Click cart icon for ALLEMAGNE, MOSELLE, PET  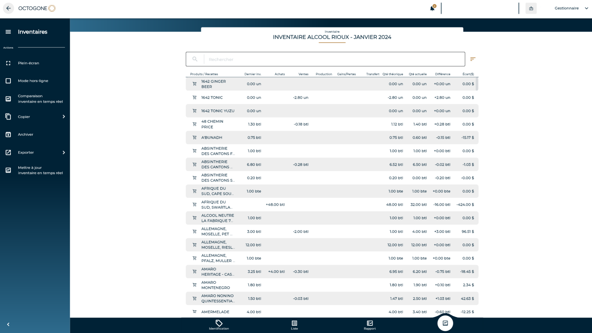coord(195,231)
